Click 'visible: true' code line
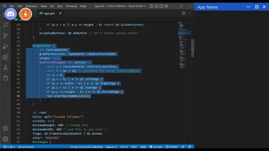 point(44,121)
